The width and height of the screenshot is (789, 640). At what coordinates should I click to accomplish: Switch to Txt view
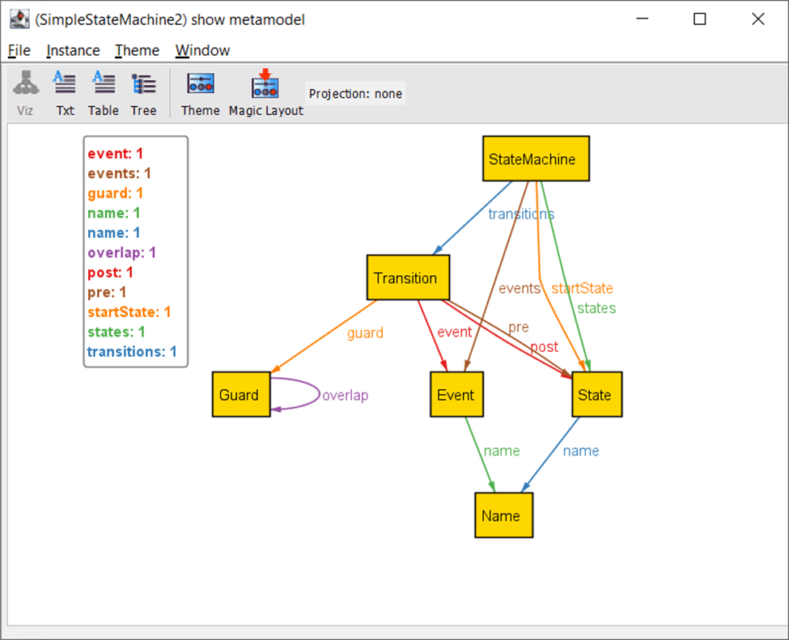click(65, 93)
